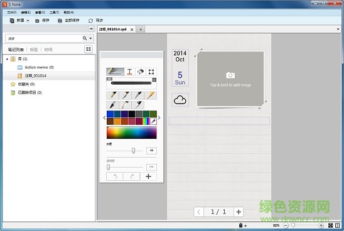Switch to the 笔记列表 tab
Viewport: 344px width, 231px height.
point(16,50)
